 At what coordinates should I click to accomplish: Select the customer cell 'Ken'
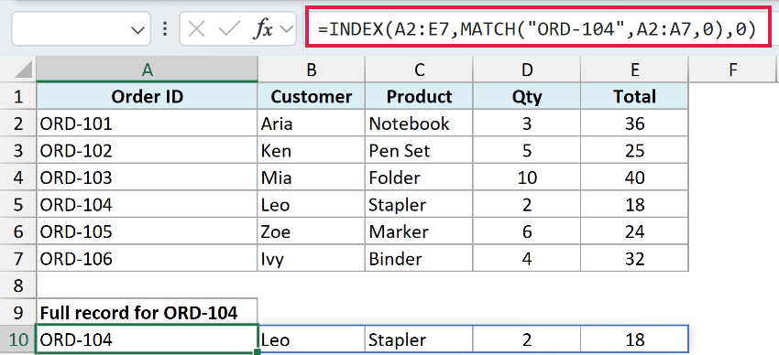point(312,150)
